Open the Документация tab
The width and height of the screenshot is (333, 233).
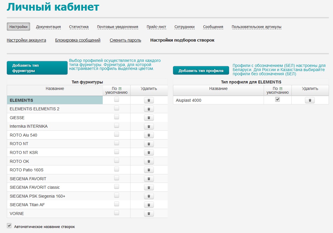(x=48, y=27)
